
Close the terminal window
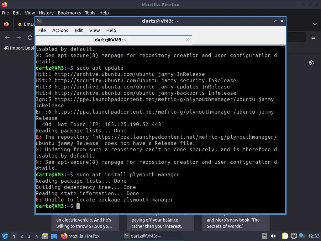[282, 21]
